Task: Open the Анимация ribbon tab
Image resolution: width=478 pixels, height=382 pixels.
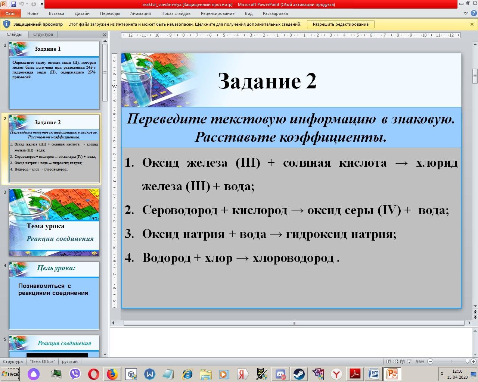Action: pos(140,13)
